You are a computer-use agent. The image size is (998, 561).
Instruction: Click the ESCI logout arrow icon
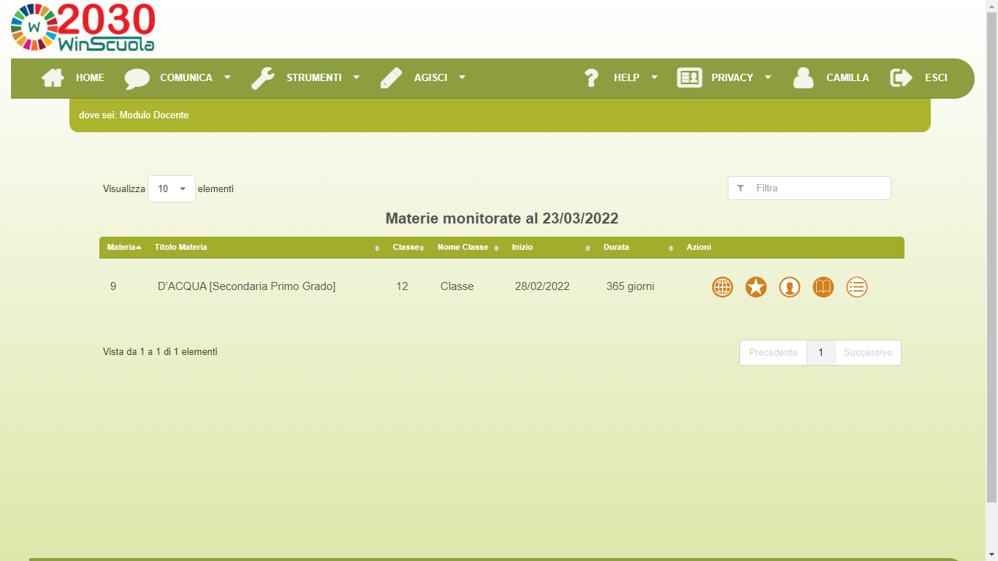click(902, 77)
